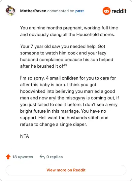
Task: Click the 'NTA' verdict text
Action: pyautogui.click(x=24, y=136)
